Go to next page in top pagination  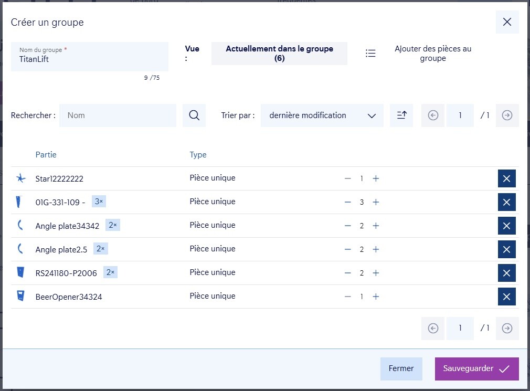(x=506, y=115)
